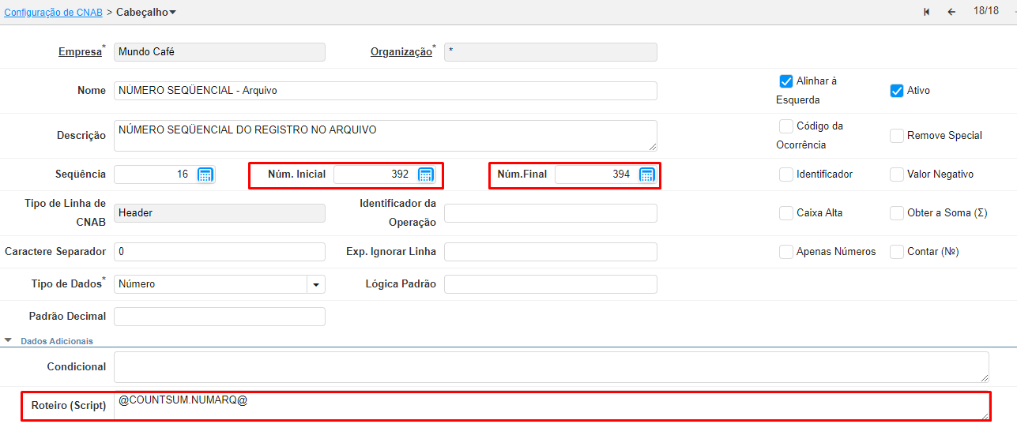Screen dimensions: 1017x424
Task: Check the Contar (№) option
Action: pyautogui.click(x=896, y=252)
